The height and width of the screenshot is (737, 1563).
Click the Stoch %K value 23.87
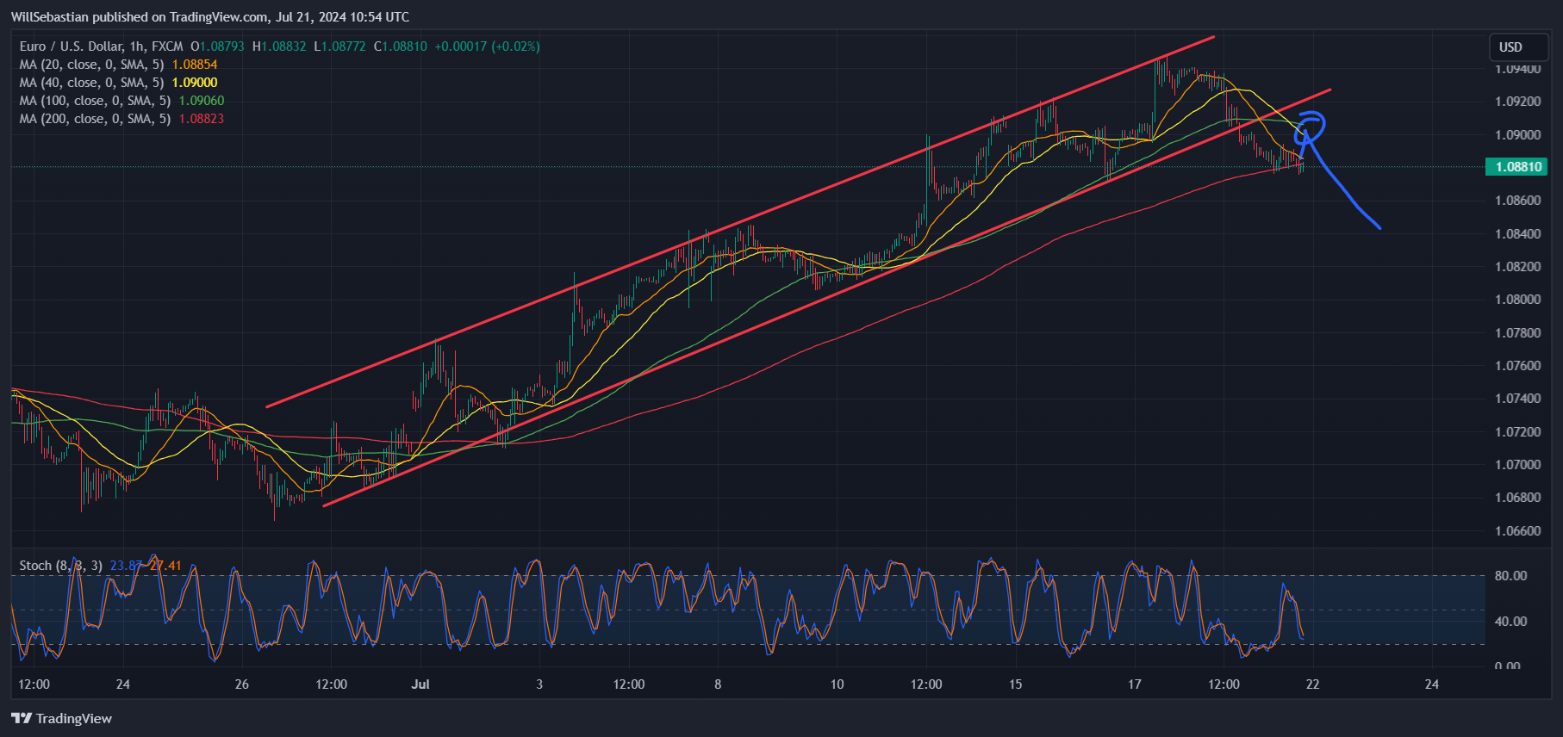pos(126,566)
